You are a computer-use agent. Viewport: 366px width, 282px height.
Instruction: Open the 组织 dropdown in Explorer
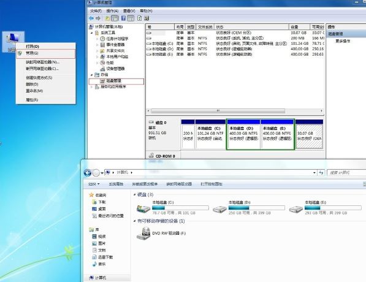click(x=94, y=184)
